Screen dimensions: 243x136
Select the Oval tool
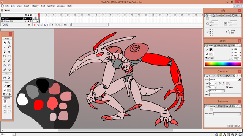coord(5,56)
